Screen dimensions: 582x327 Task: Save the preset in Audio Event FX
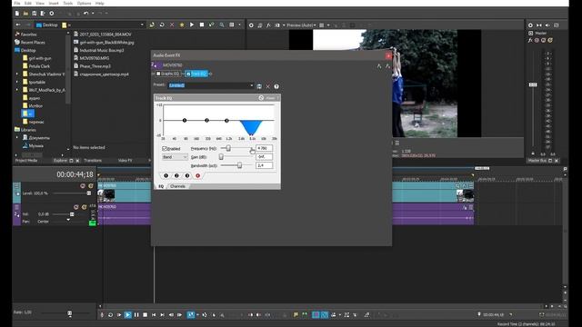coord(259,86)
